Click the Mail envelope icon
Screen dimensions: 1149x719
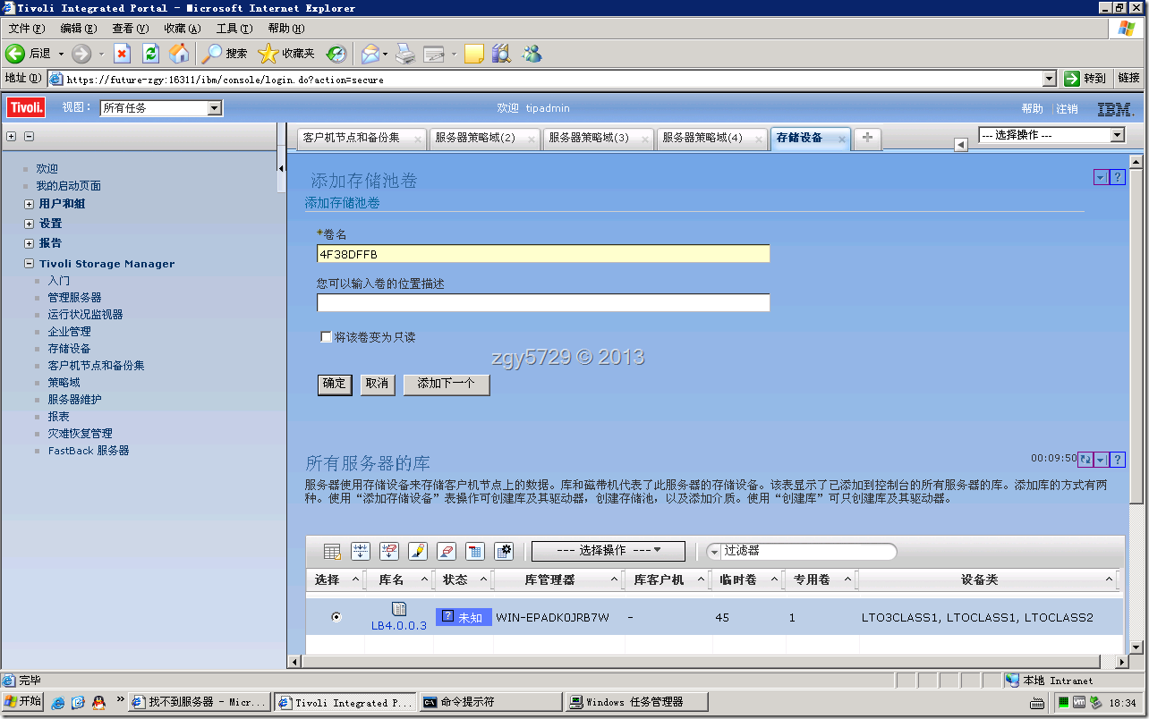pyautogui.click(x=370, y=54)
